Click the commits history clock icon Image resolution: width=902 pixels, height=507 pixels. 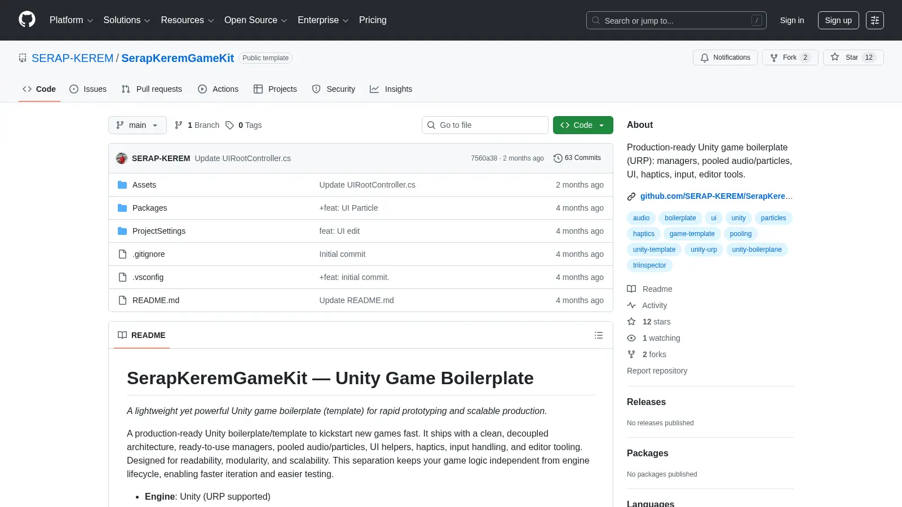pyautogui.click(x=558, y=158)
